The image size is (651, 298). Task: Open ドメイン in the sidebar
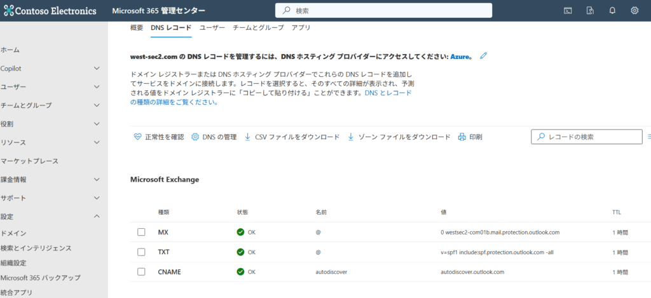(x=13, y=233)
